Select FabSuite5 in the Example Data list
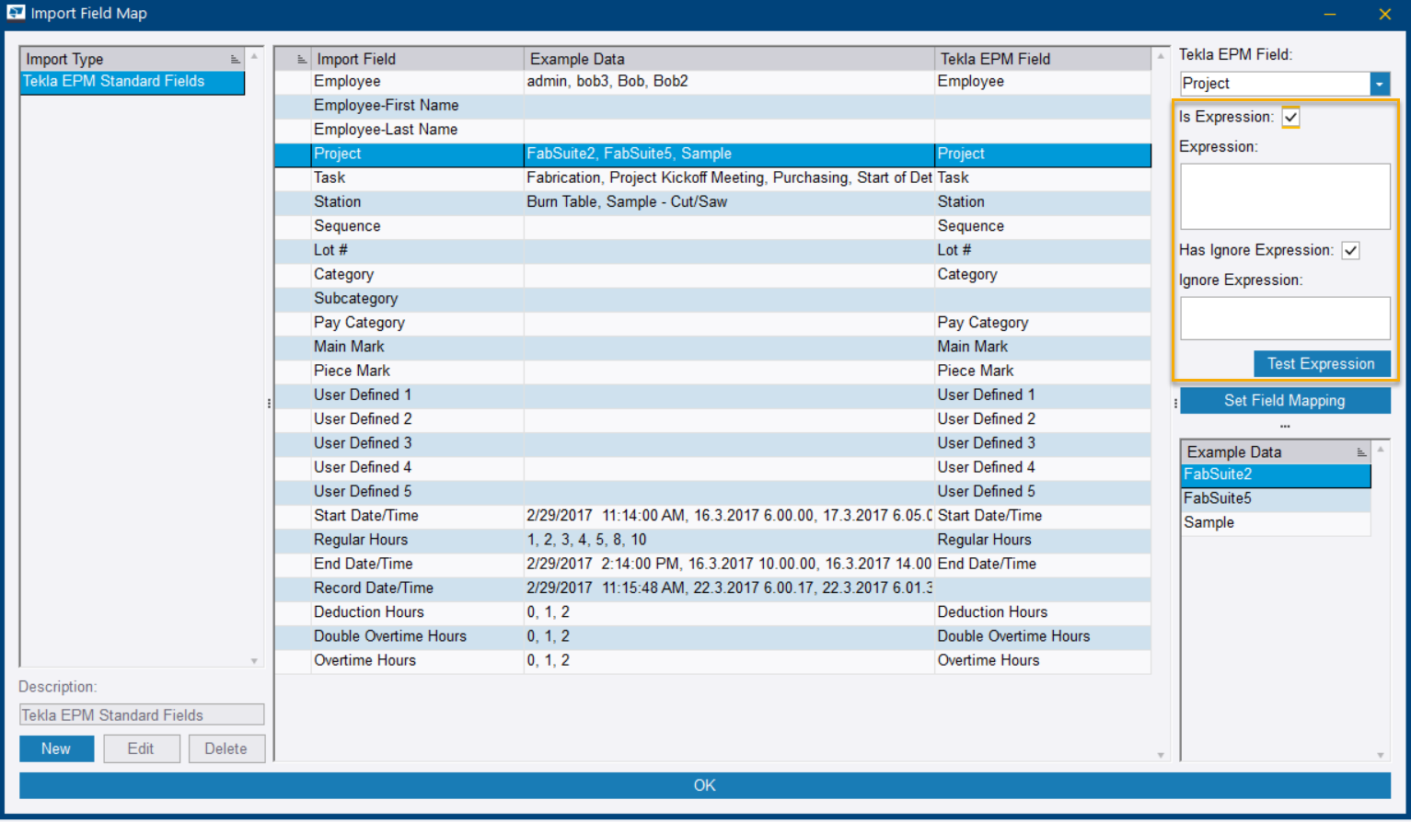This screenshot has width=1411, height=822. [1276, 499]
